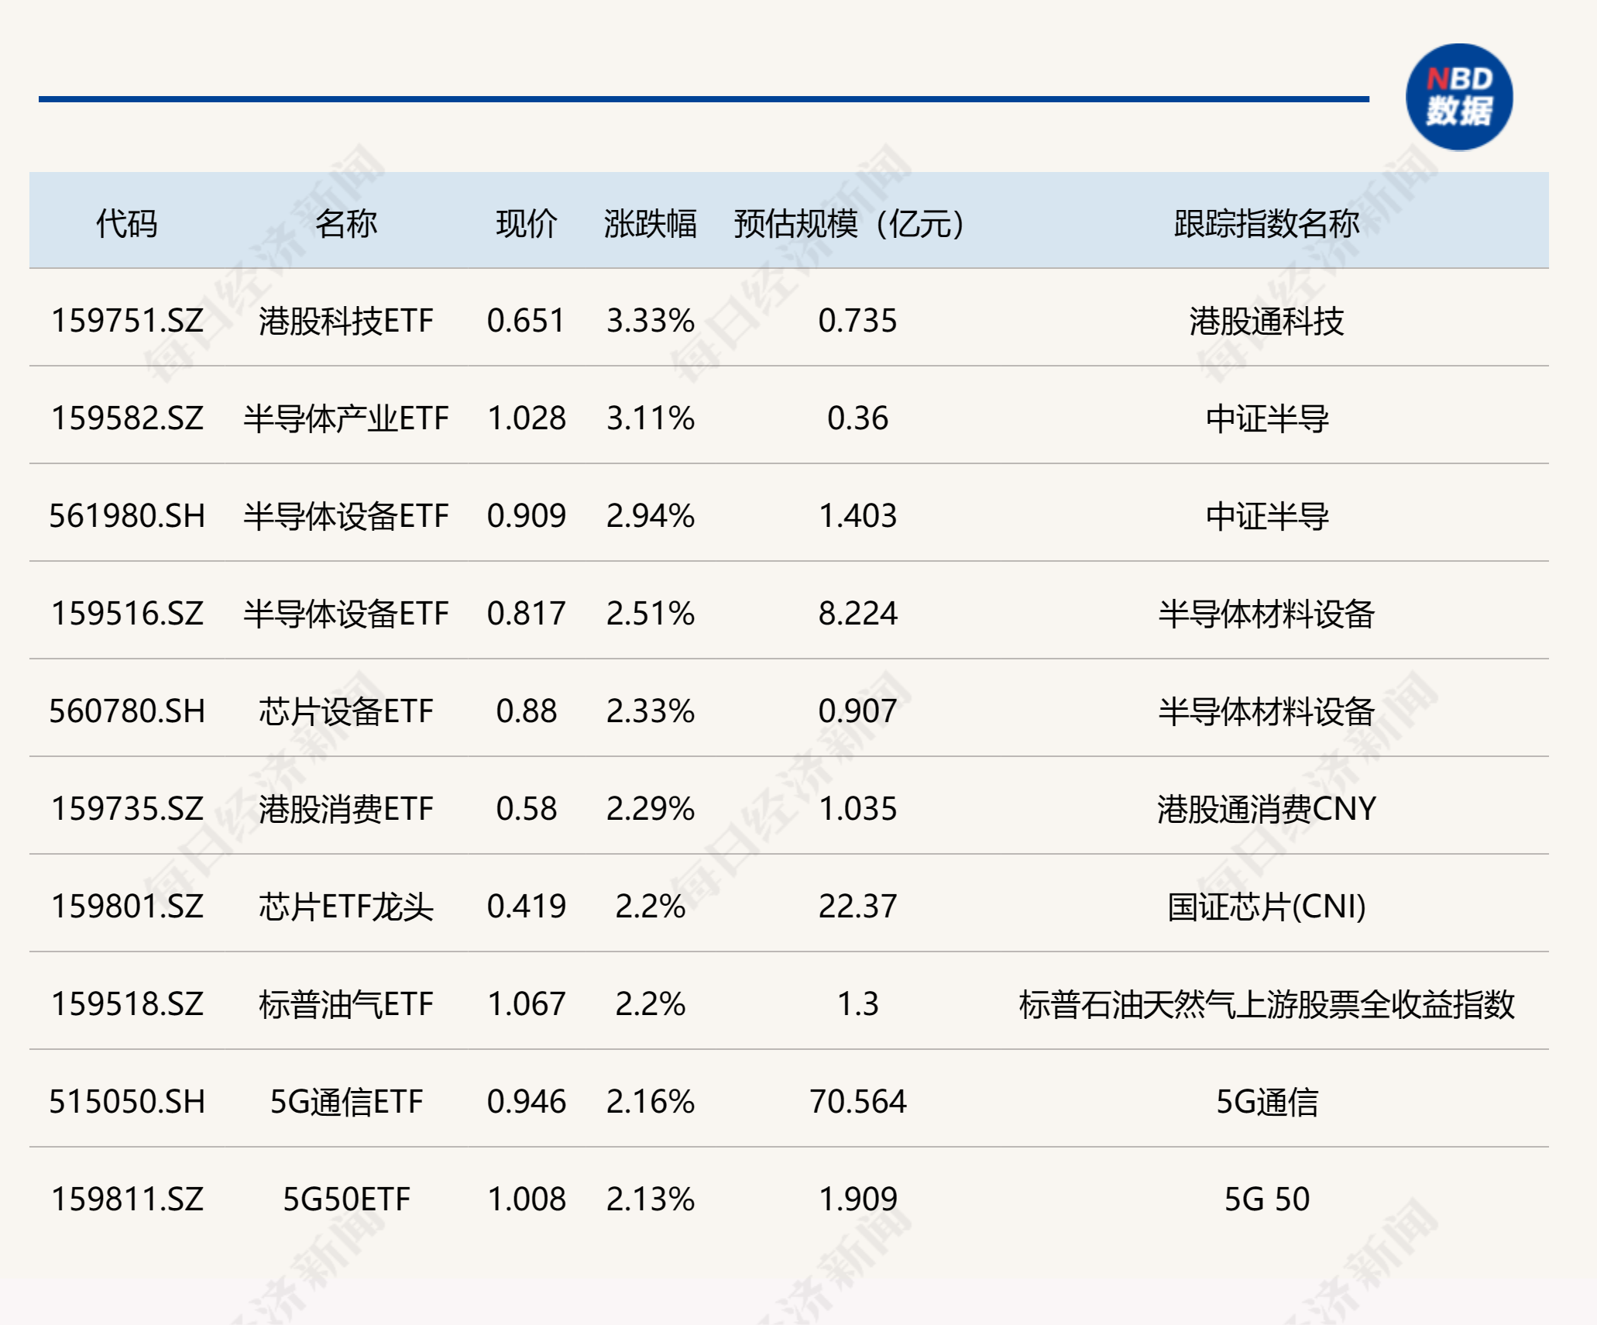Select code 159811.SZ
This screenshot has height=1325, width=1597.
click(127, 1199)
